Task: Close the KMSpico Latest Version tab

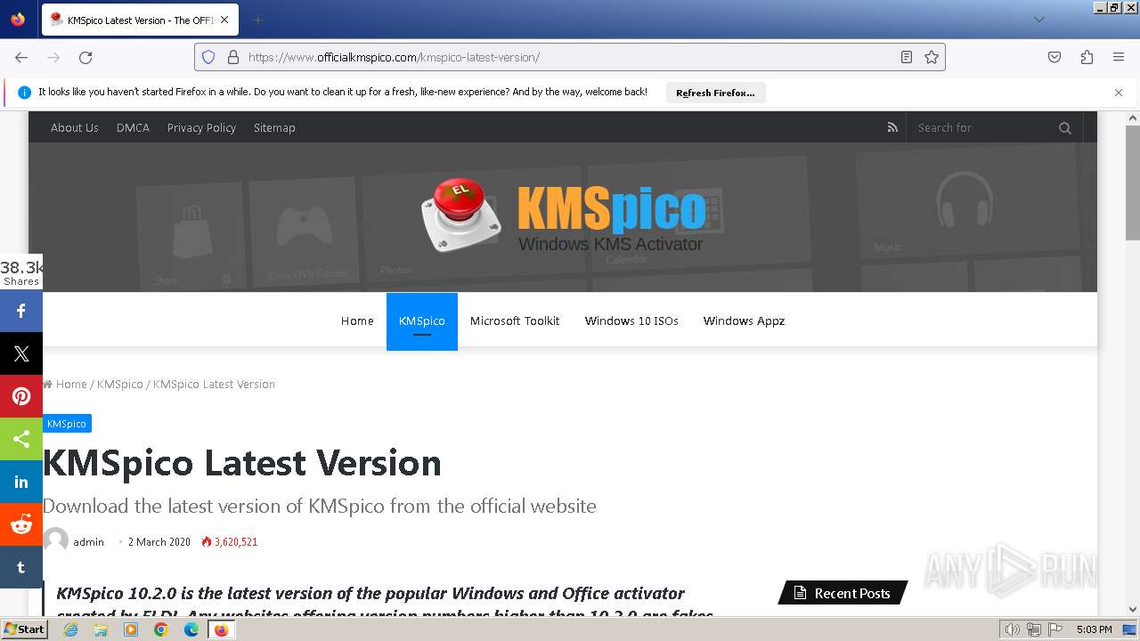Action: (224, 20)
